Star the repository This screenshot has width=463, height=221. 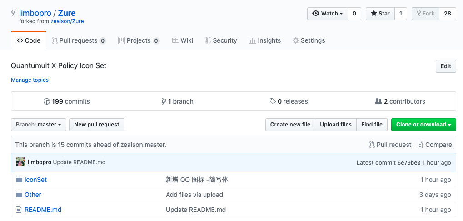coord(380,14)
